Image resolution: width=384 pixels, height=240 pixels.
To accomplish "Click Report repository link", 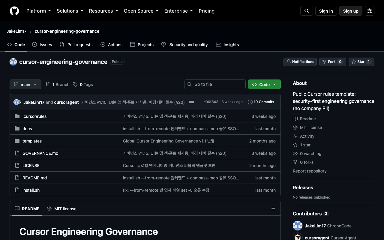I will click(310, 171).
